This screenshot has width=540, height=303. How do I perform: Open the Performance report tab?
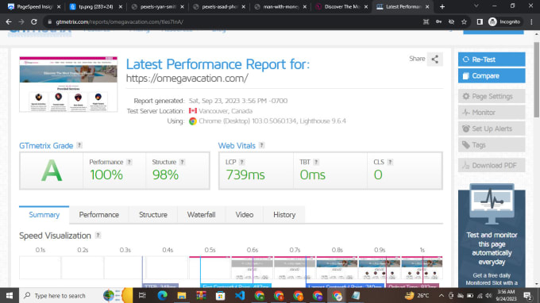tap(98, 215)
